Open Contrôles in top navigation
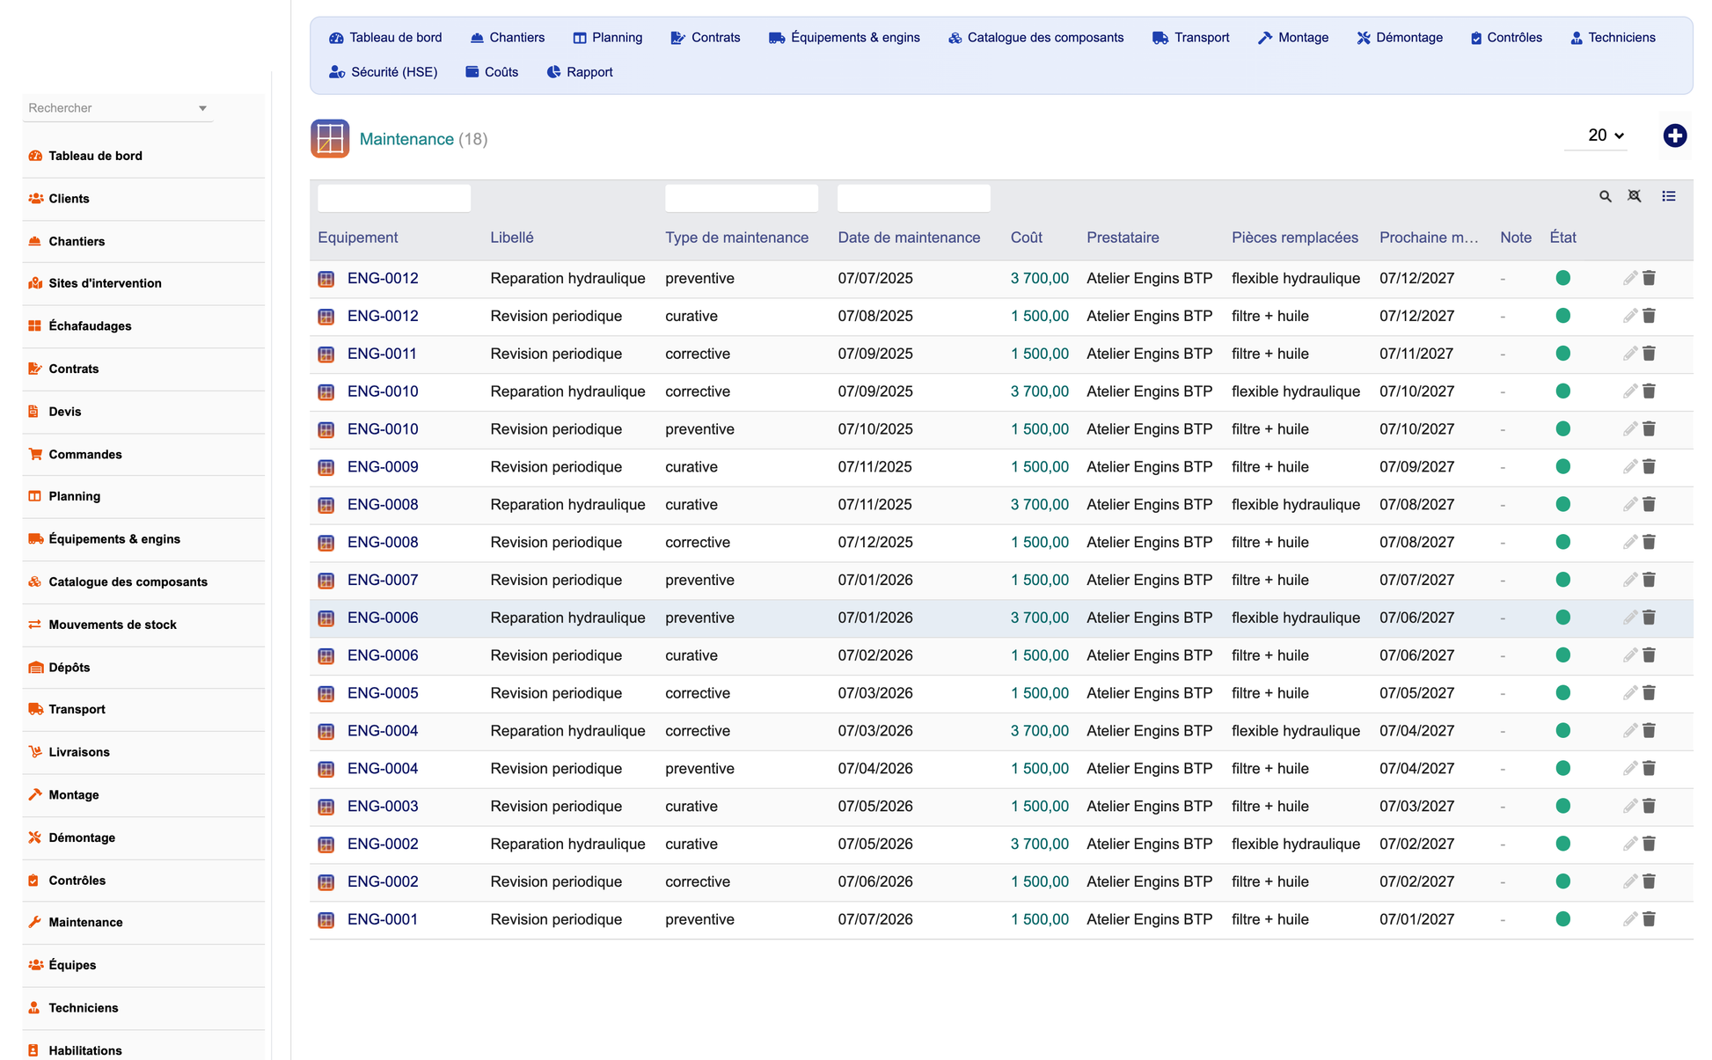 pyautogui.click(x=1506, y=38)
